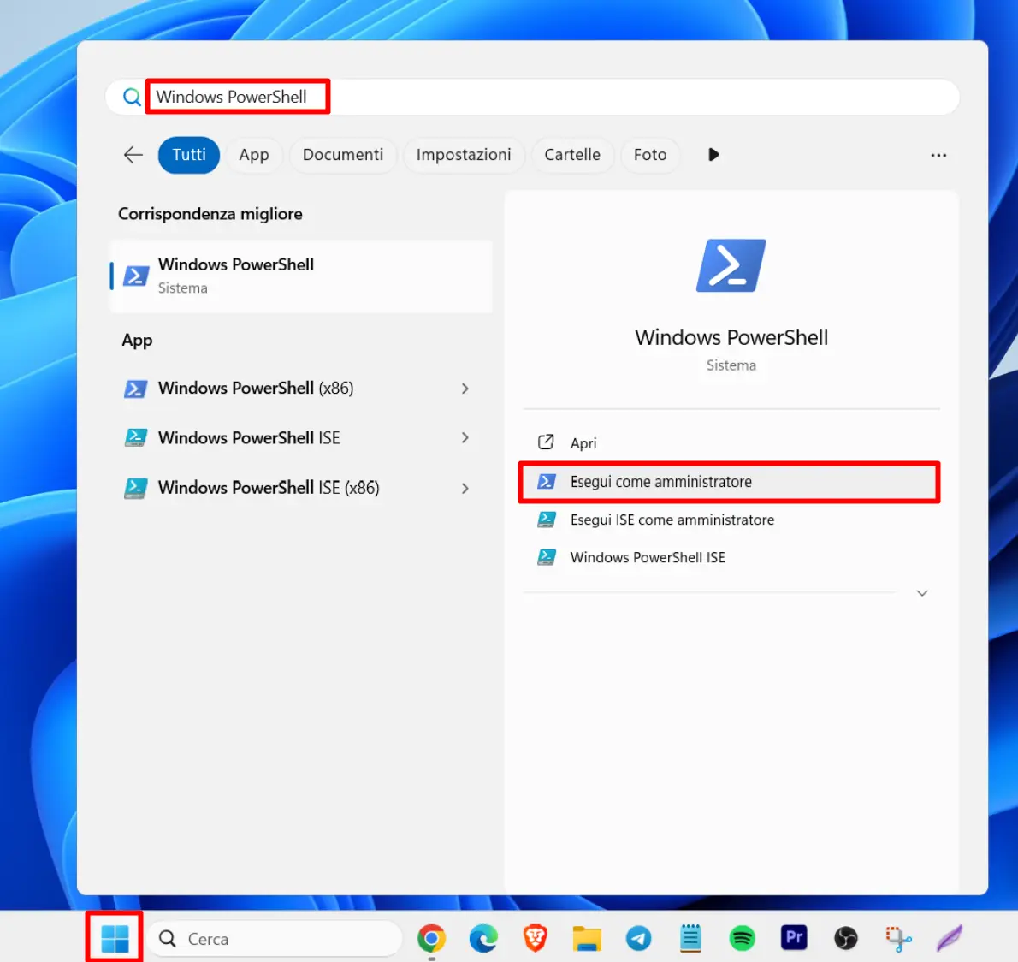Show more filter tabs with the play arrow

click(713, 155)
